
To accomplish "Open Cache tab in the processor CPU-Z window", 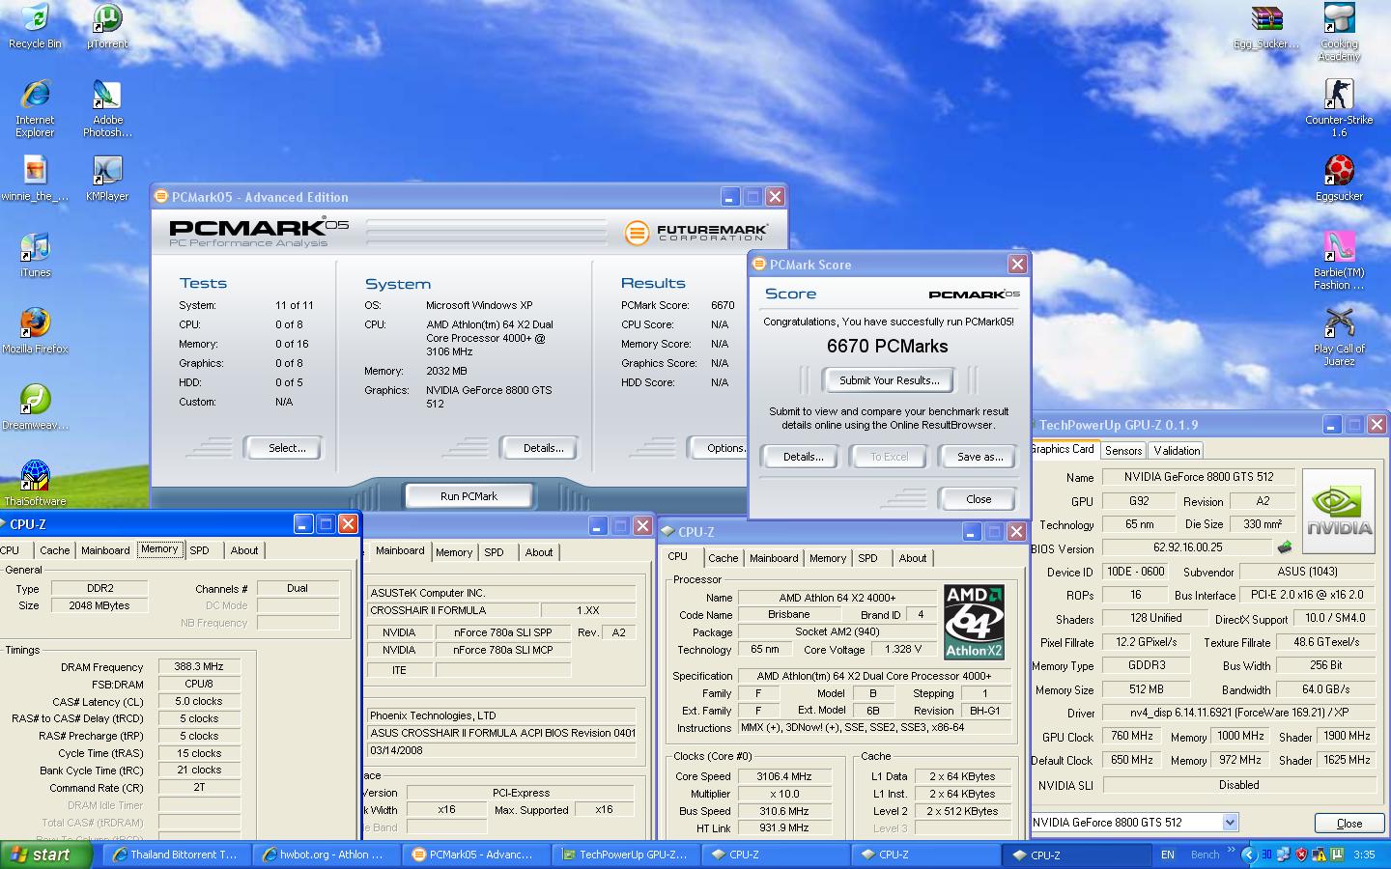I will [x=723, y=558].
